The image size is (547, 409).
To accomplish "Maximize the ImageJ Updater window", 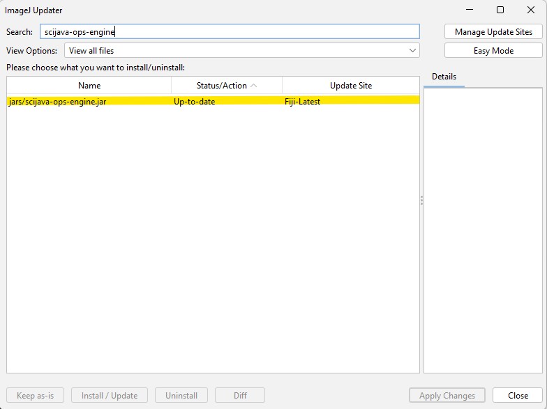I will 500,10.
